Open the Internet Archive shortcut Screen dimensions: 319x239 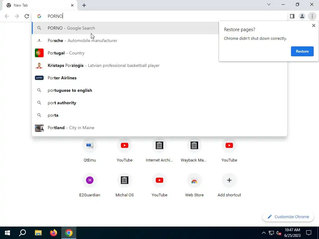[x=159, y=150]
